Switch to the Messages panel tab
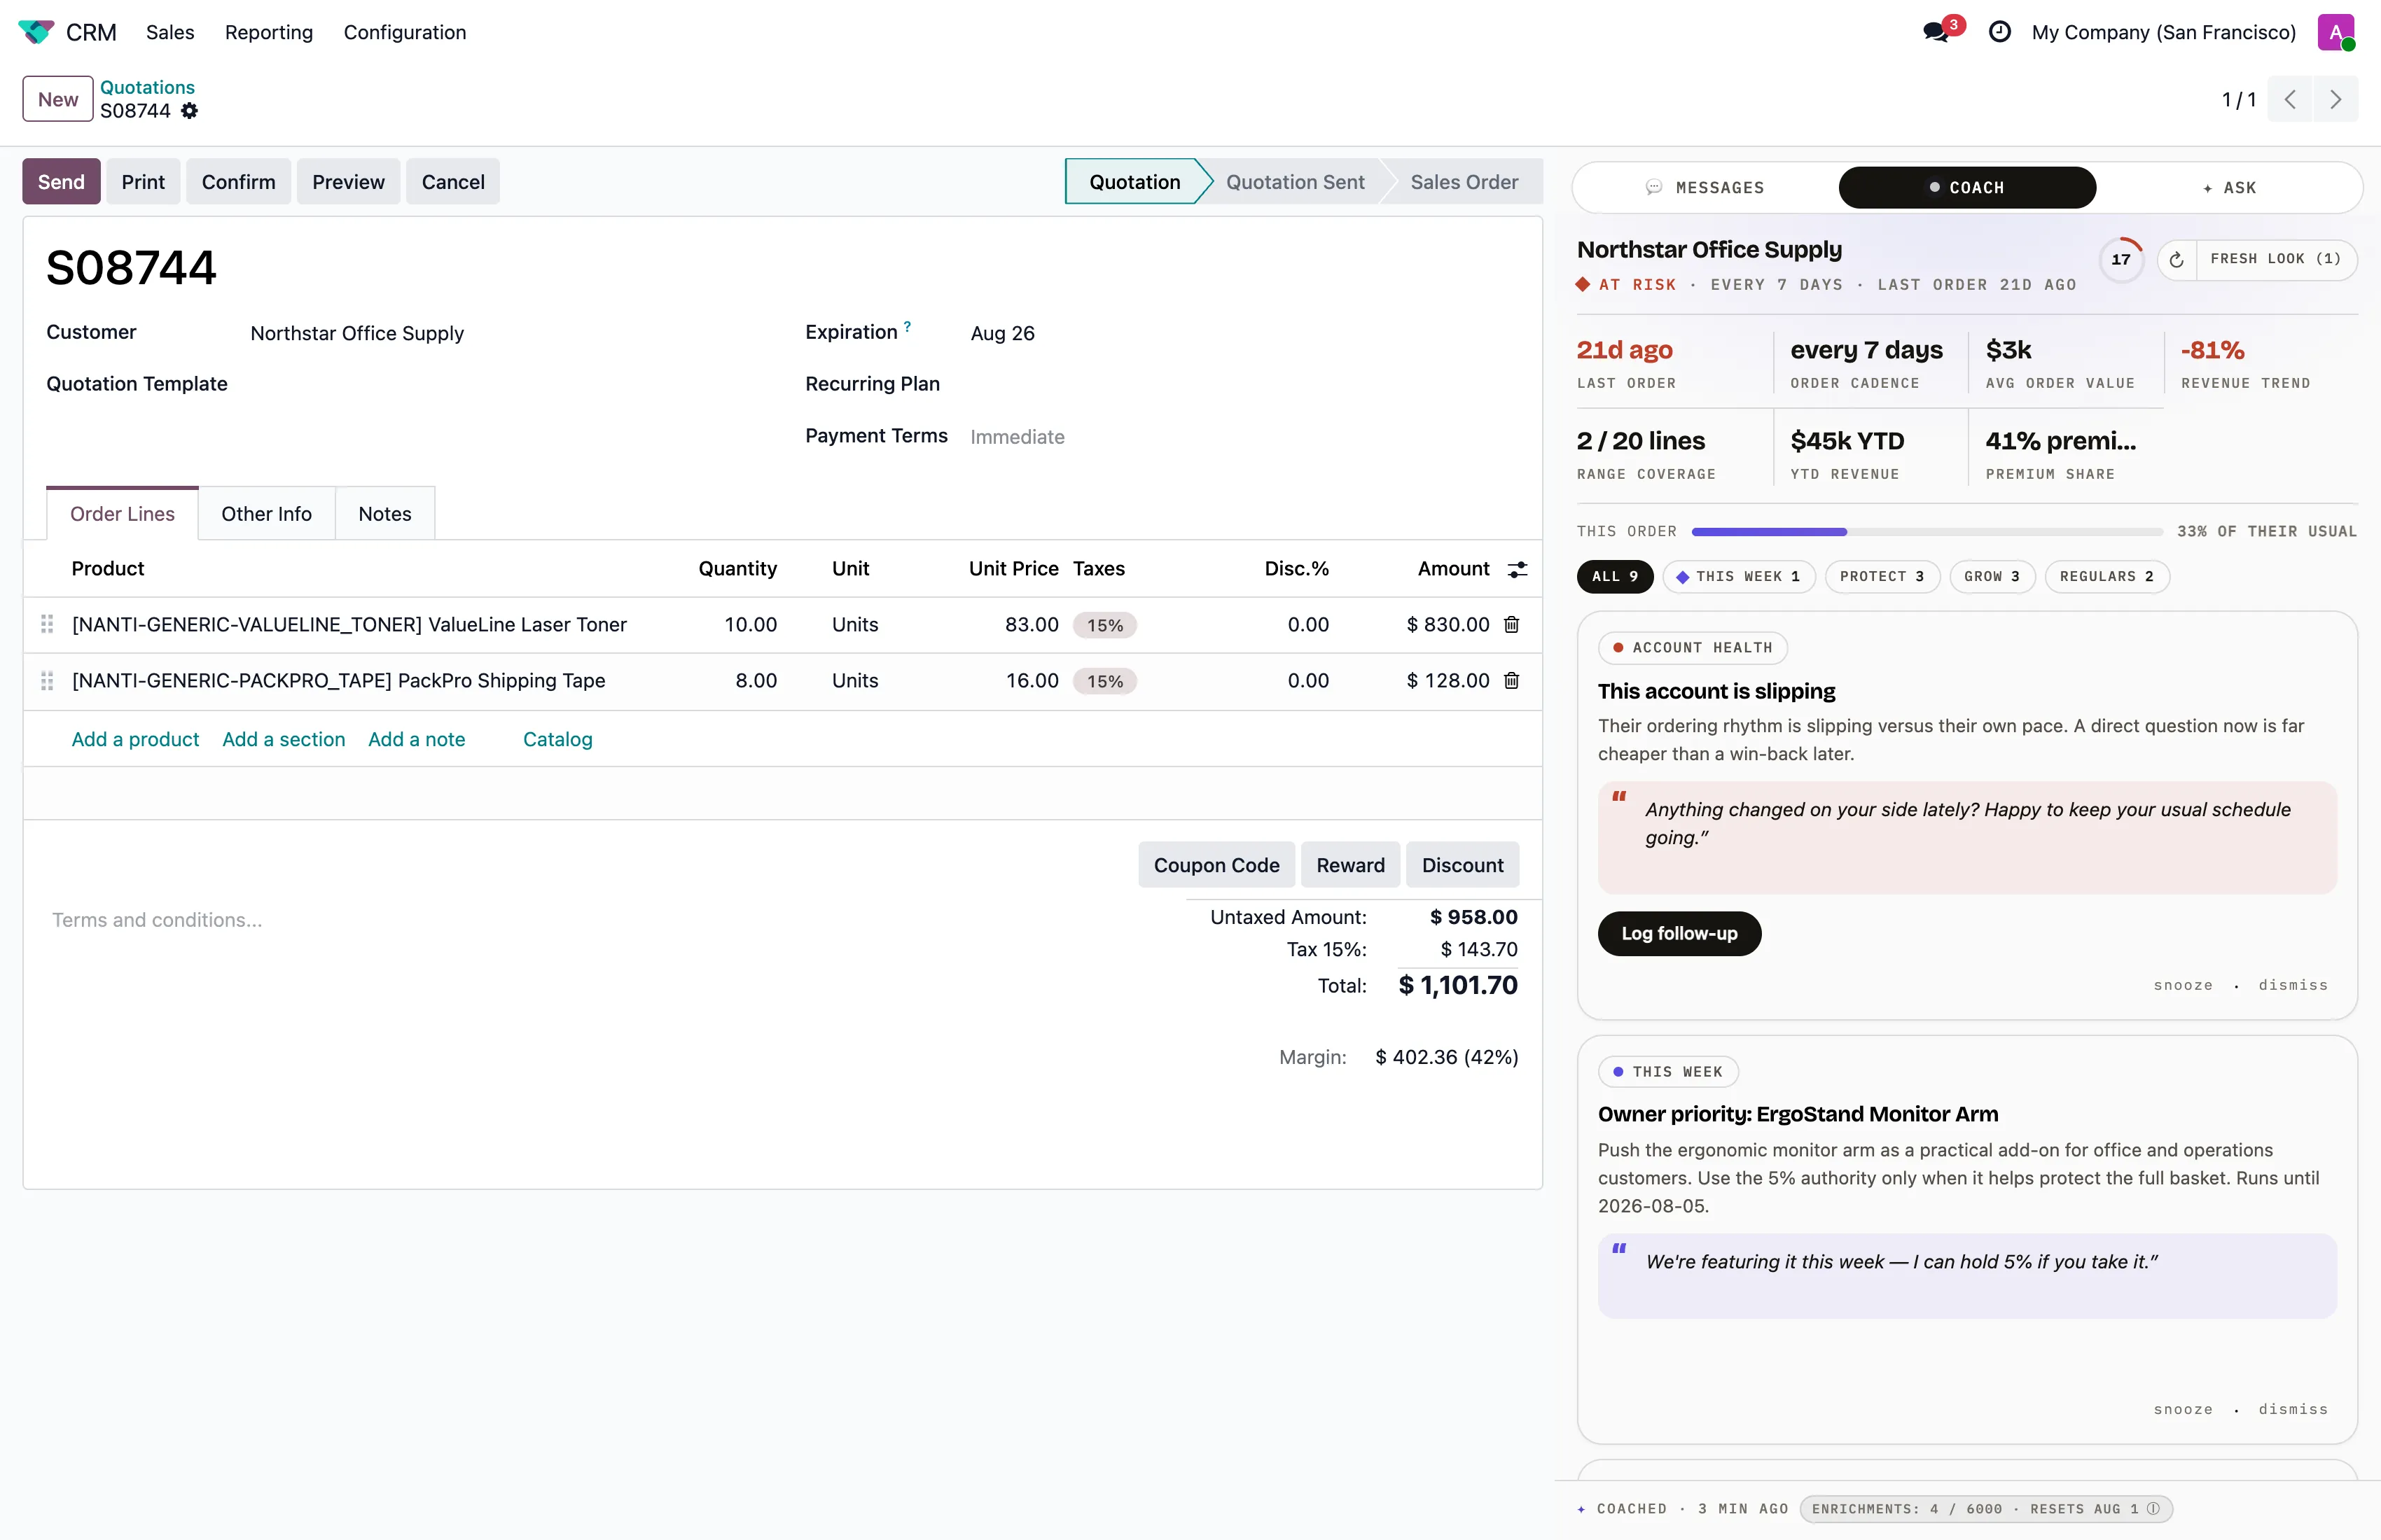This screenshot has width=2381, height=1540. pos(1706,187)
